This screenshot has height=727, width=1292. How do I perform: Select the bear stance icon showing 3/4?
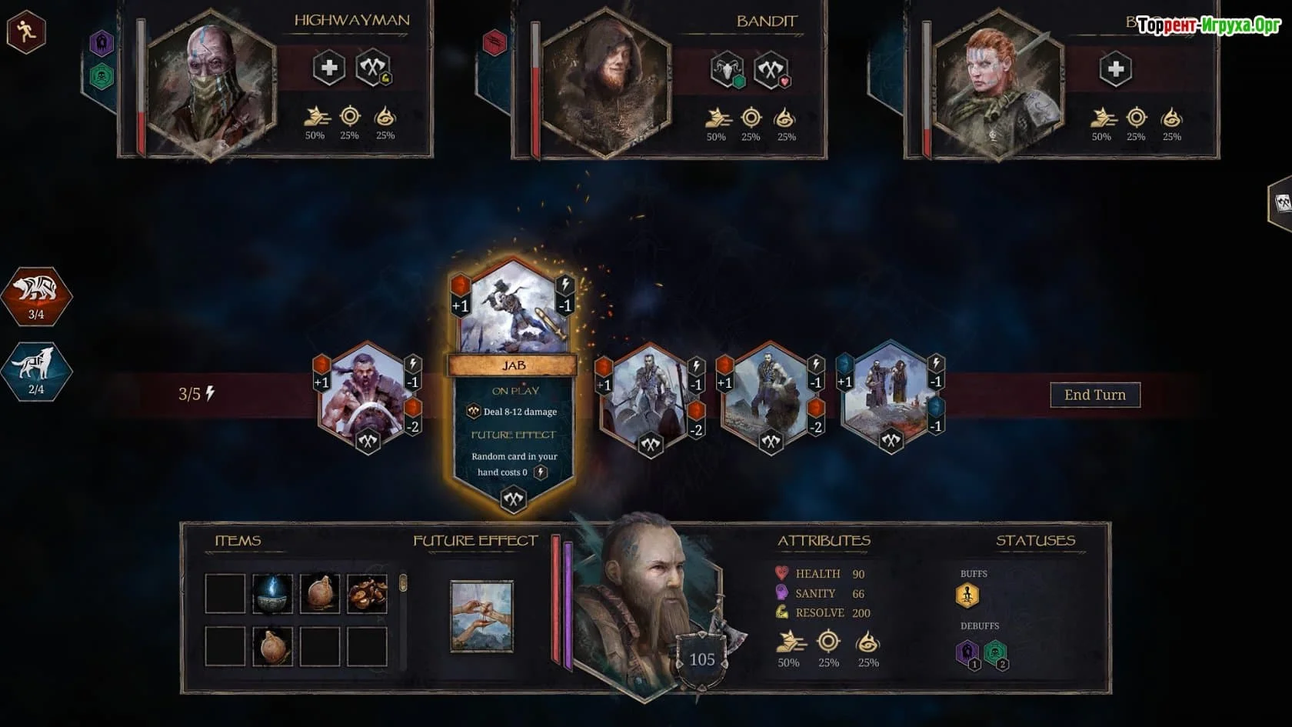coord(36,295)
